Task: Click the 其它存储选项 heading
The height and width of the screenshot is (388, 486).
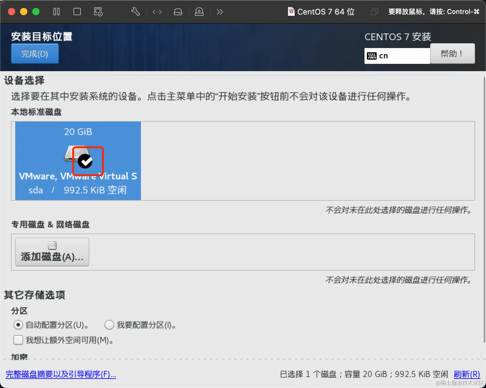Action: pyautogui.click(x=35, y=295)
